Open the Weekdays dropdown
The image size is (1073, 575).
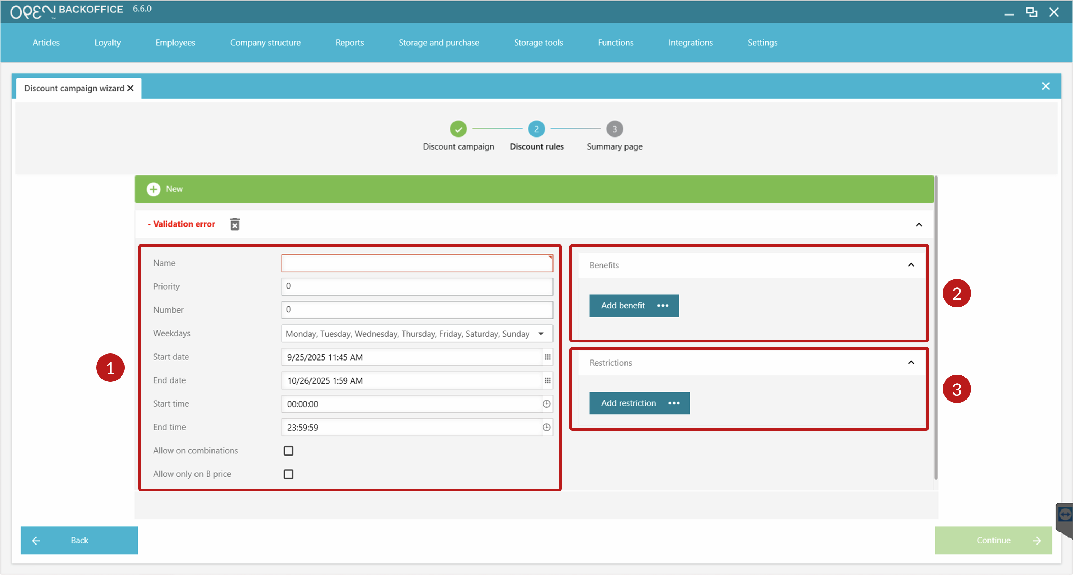point(541,334)
